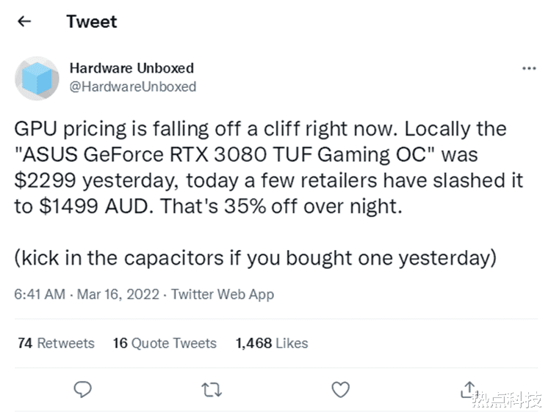
Task: Open the 16 Quote Tweets list
Action: click(165, 343)
